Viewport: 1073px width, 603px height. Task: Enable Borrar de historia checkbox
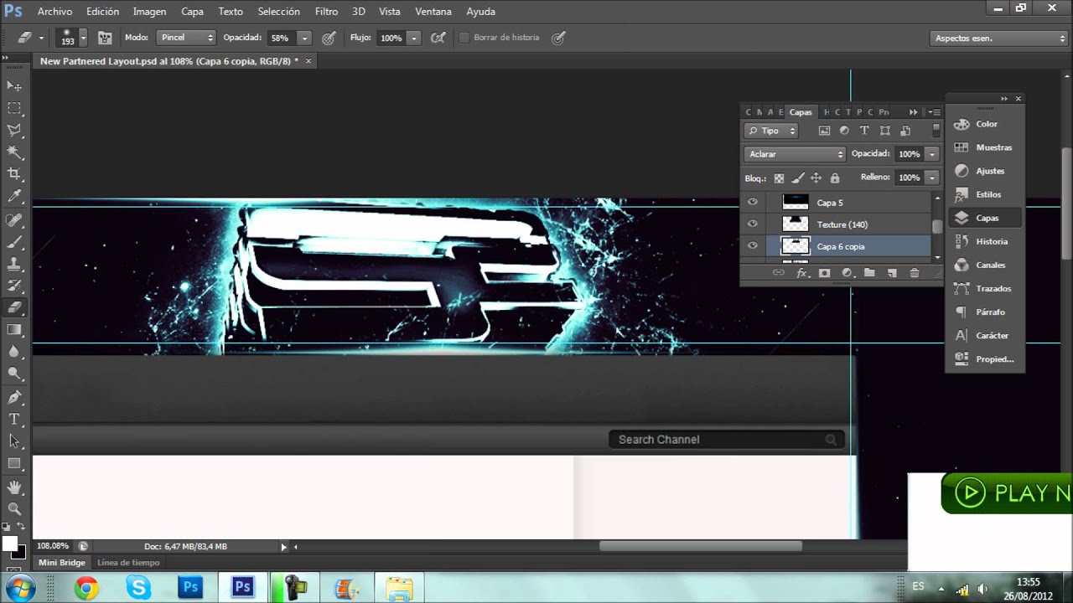pyautogui.click(x=464, y=38)
